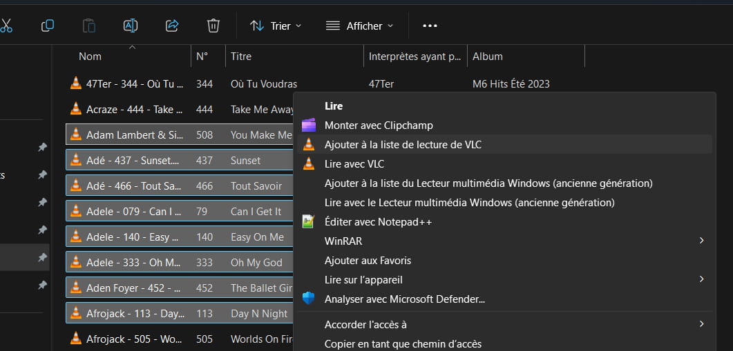Click Clipchamp icon in context menu
Screen dimensions: 733x351
click(309, 126)
